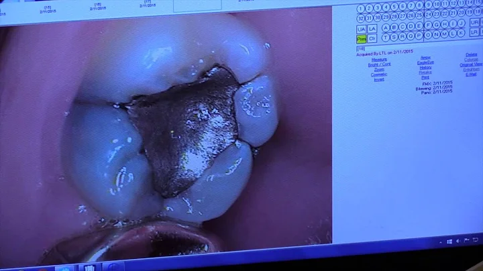Viewport: 483px width, 271px height.
Task: Click the Delete image link
Action: click(472, 55)
